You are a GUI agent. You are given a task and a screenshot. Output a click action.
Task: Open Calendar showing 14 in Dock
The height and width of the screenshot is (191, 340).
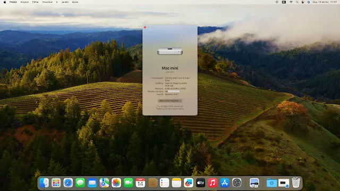pyautogui.click(x=140, y=183)
